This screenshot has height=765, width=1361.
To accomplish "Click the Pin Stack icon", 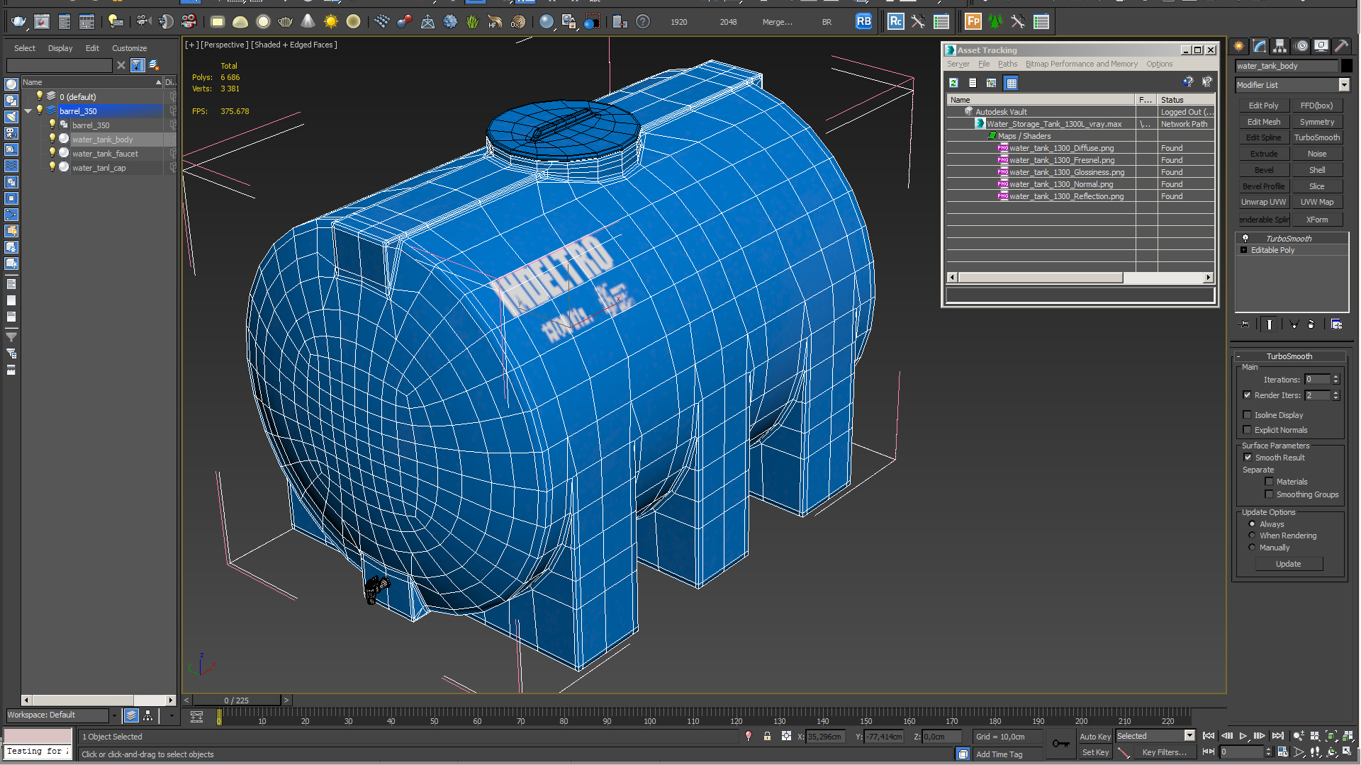I will tap(1245, 324).
